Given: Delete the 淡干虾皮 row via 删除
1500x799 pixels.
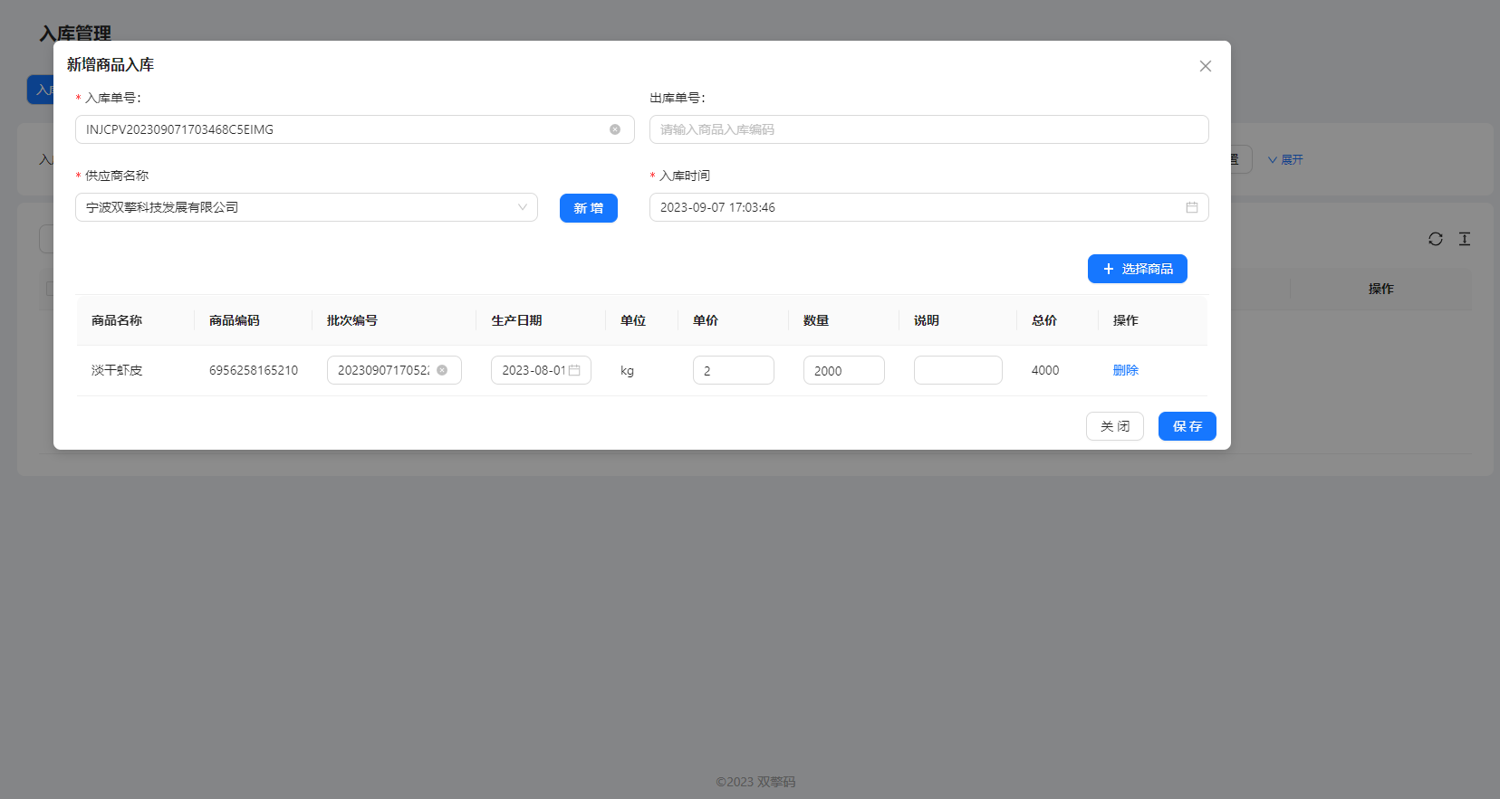Looking at the screenshot, I should [x=1126, y=370].
